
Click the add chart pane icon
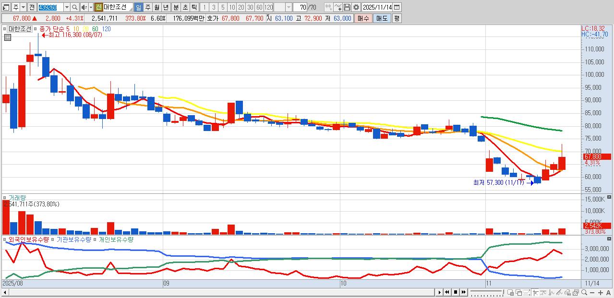tap(511, 292)
